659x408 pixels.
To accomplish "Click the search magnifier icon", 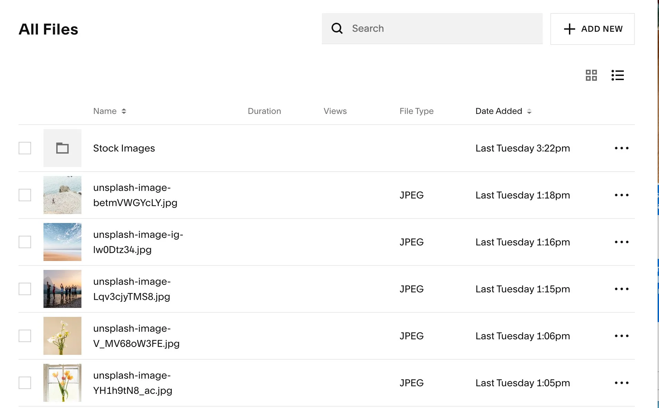I will (337, 28).
